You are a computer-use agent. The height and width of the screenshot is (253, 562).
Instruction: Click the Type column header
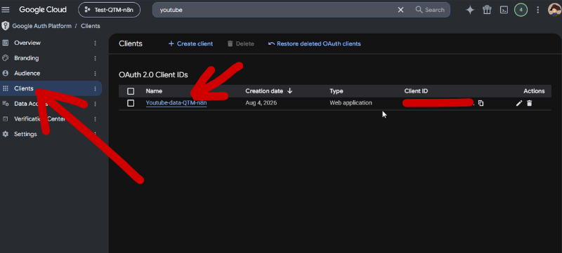pyautogui.click(x=336, y=91)
